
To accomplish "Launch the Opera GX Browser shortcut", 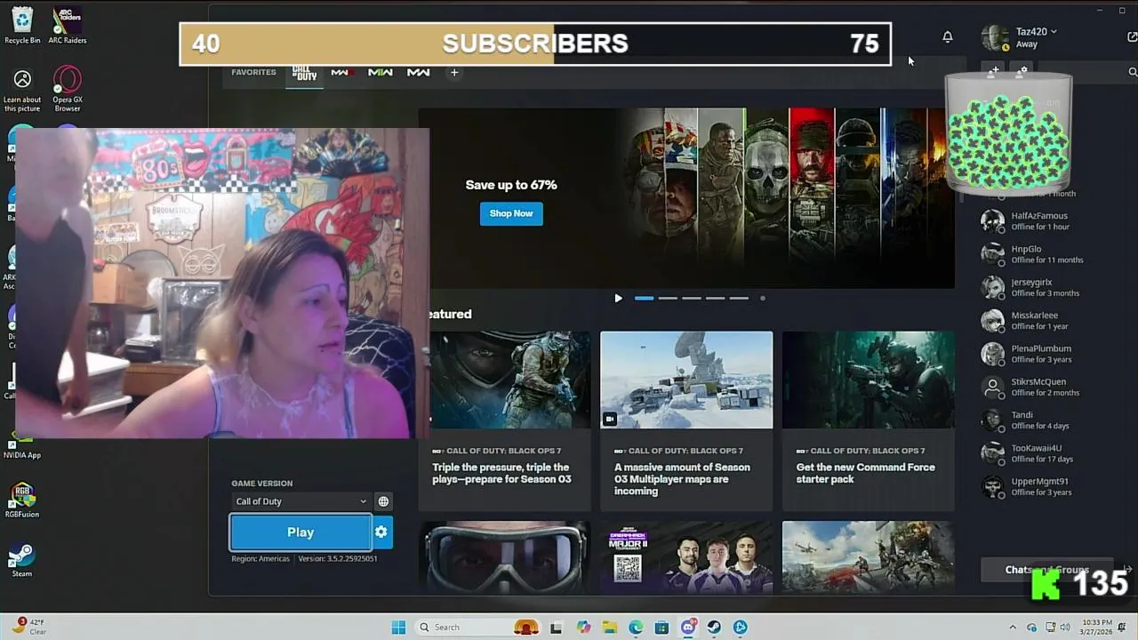I will 68,89.
